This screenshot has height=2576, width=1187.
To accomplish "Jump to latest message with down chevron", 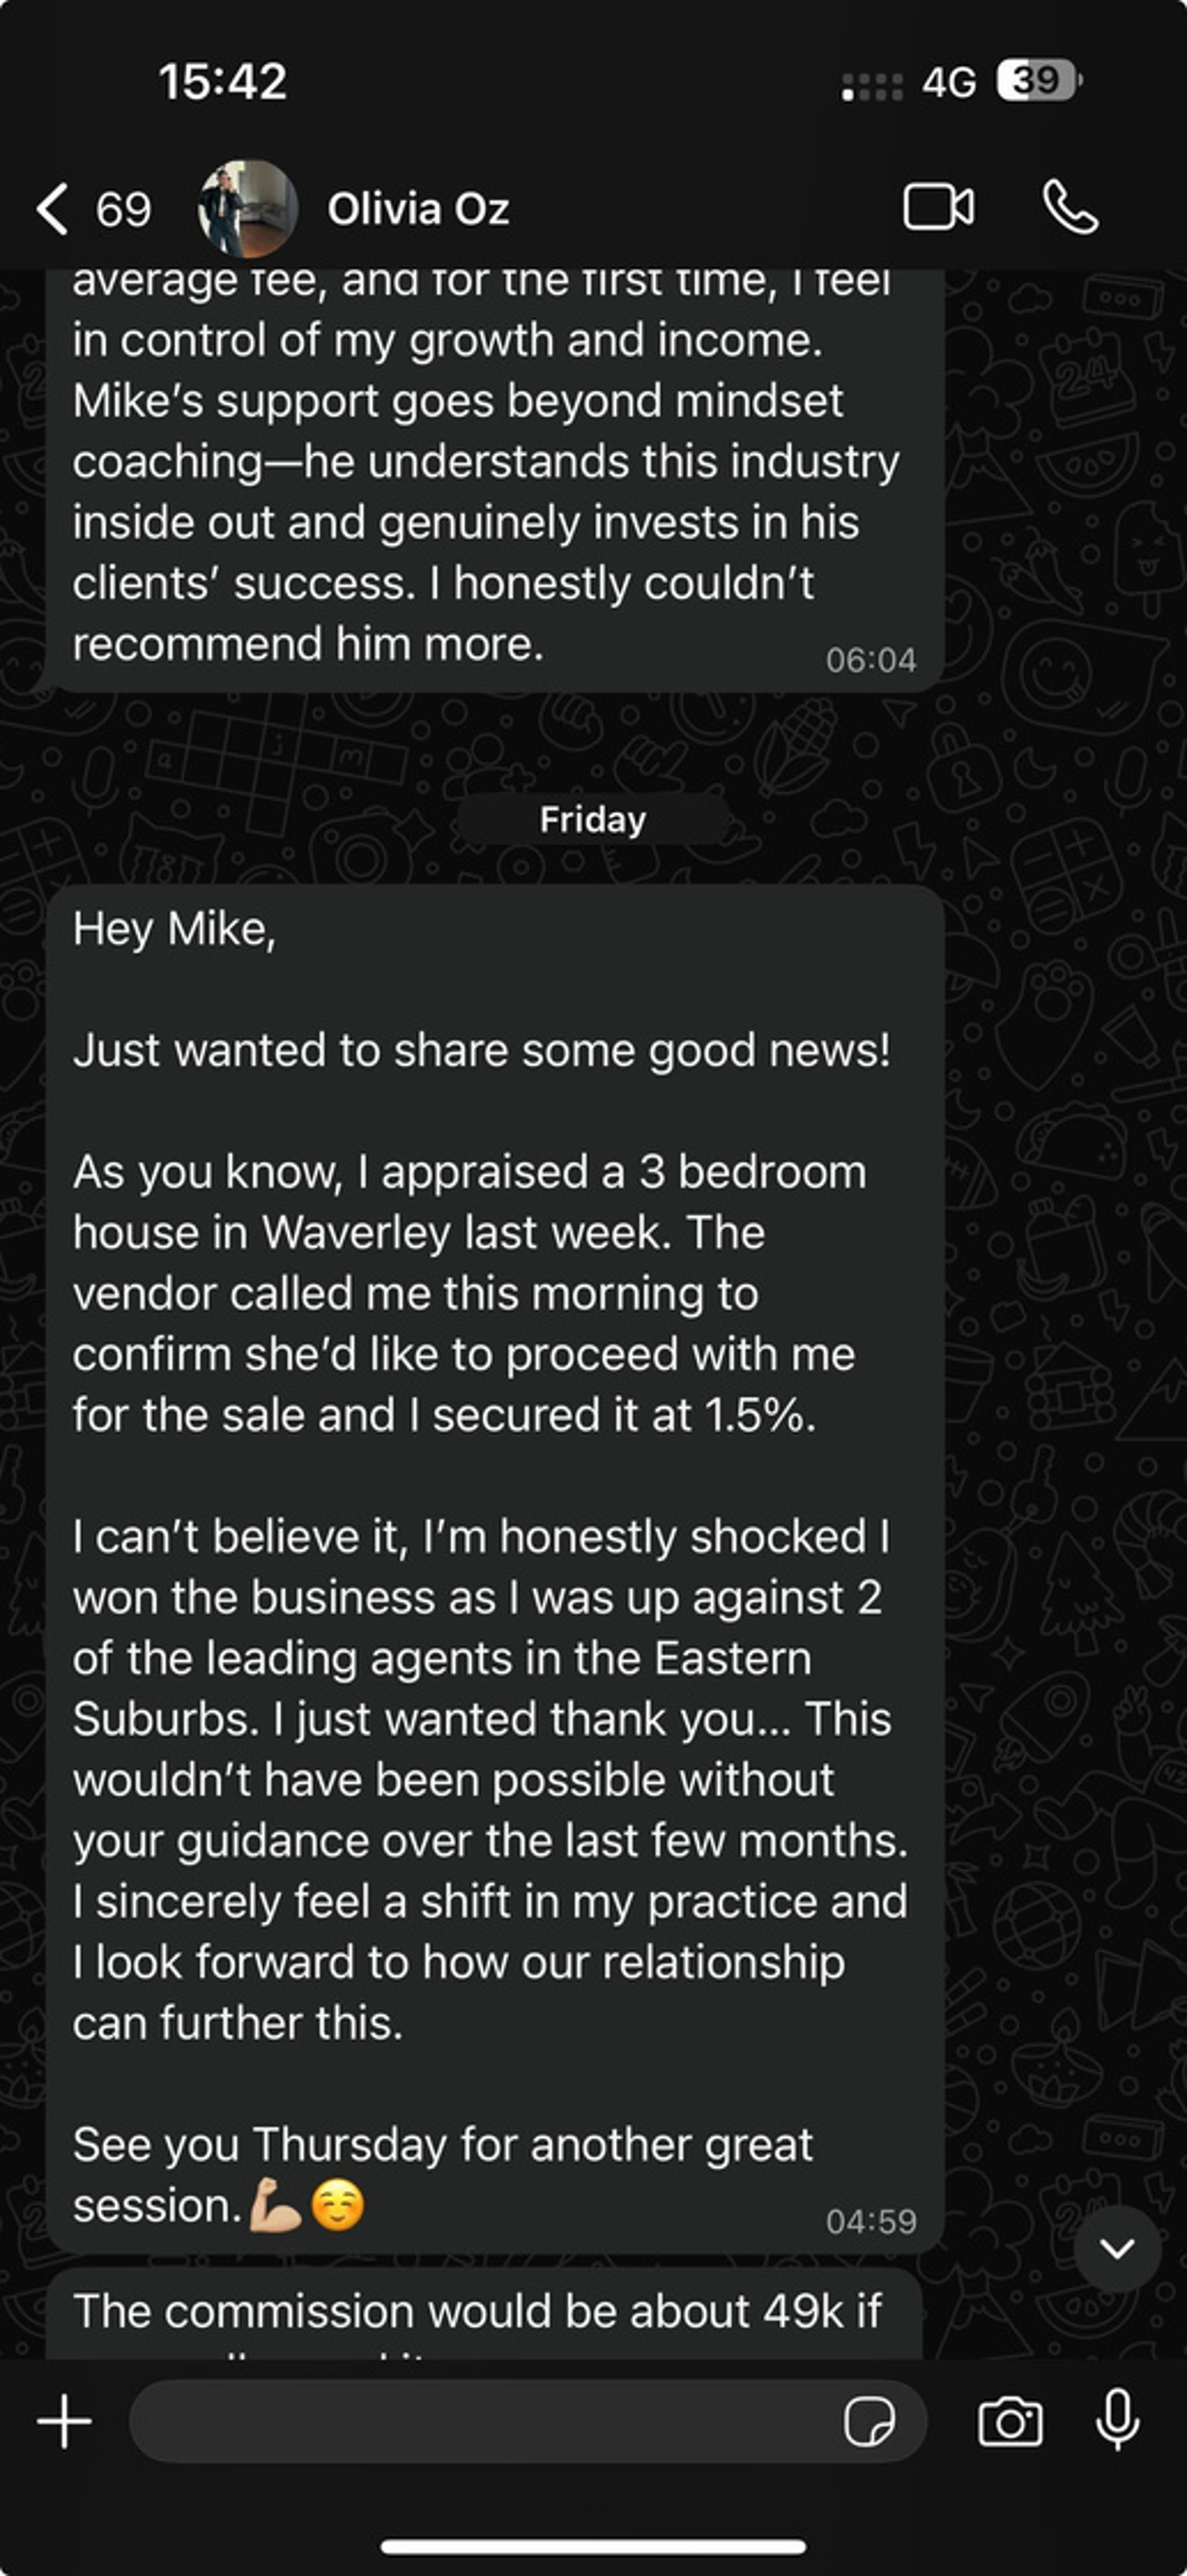I will pos(1116,2248).
